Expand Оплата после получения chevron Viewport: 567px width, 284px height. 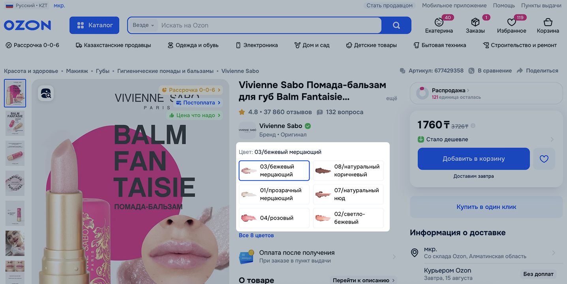[394, 257]
